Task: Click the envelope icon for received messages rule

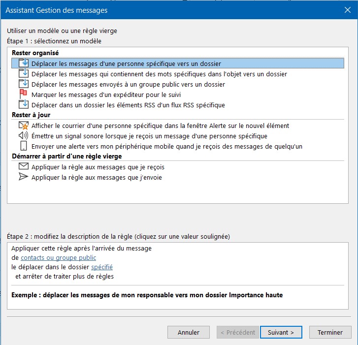Action: click(x=24, y=166)
